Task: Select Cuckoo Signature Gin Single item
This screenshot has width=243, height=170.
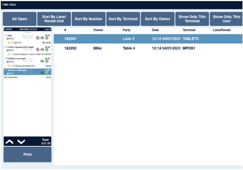Action: pyautogui.click(x=27, y=49)
